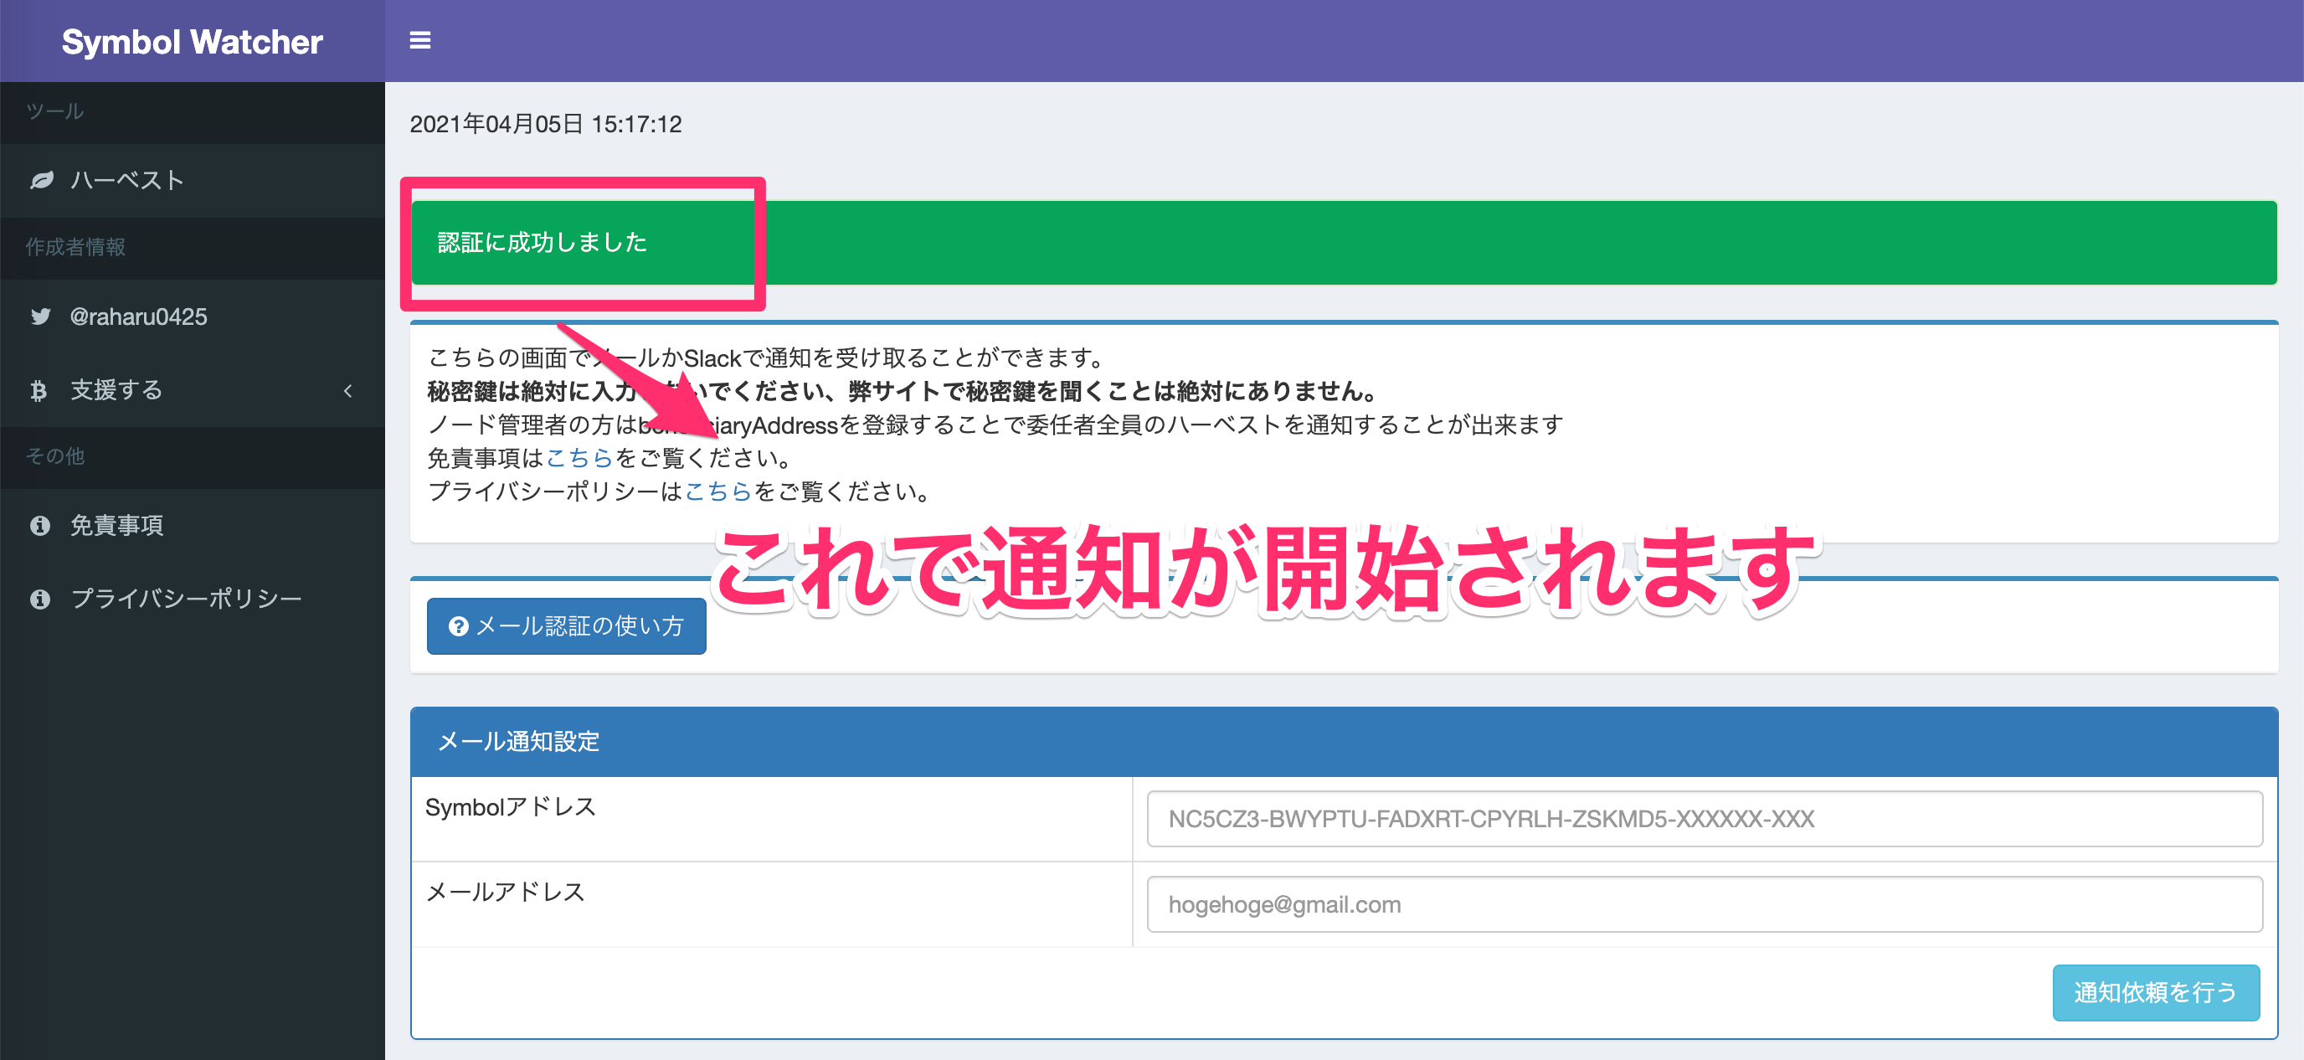Open the 免責事項 こちら link
Viewport: 2304px width, 1060px height.
coord(579,457)
